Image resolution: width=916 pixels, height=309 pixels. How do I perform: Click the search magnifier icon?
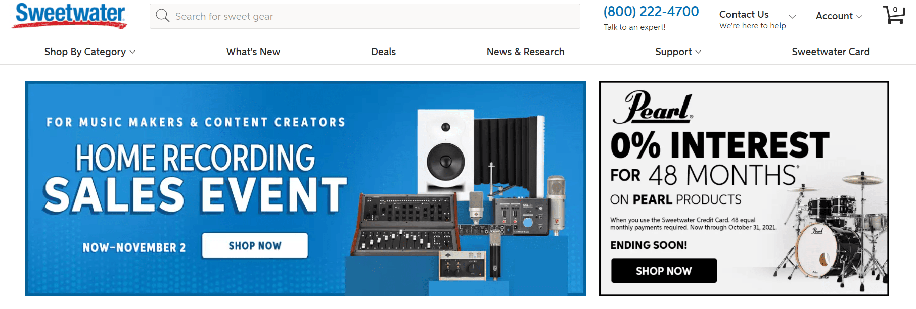162,16
